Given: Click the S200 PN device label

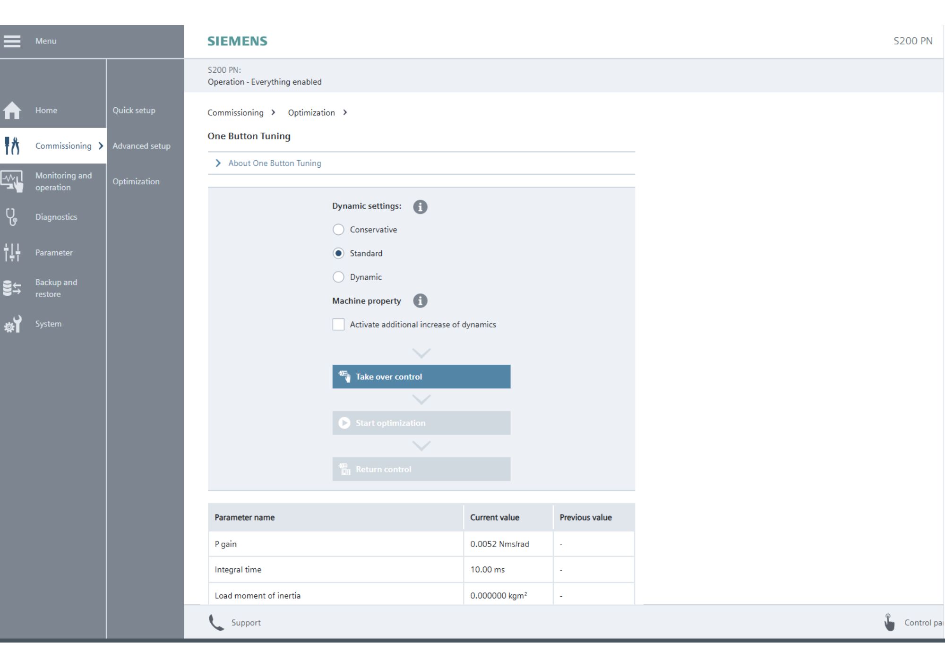Looking at the screenshot, I should point(913,41).
